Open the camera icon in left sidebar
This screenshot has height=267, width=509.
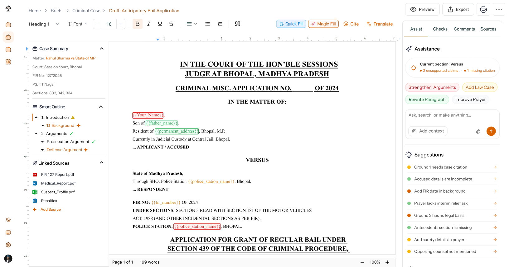coord(8,62)
